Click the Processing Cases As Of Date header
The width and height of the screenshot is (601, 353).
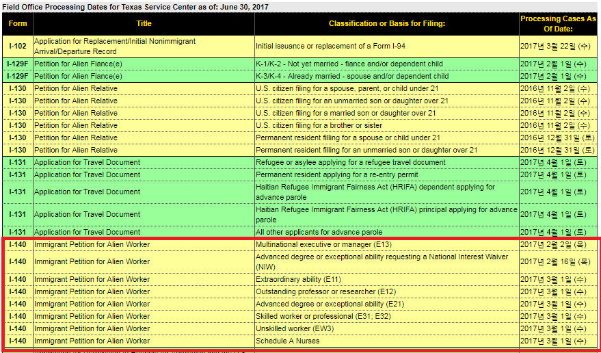[x=558, y=23]
